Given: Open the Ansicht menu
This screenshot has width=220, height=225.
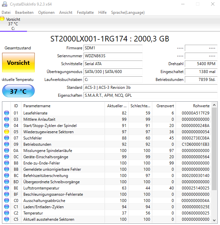Looking at the screenshot, I should click(66, 12).
